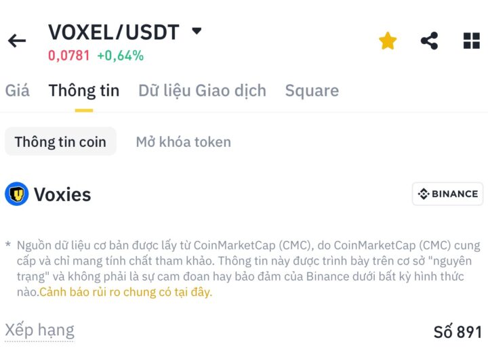Click the Số 891 rank value

pyautogui.click(x=457, y=332)
